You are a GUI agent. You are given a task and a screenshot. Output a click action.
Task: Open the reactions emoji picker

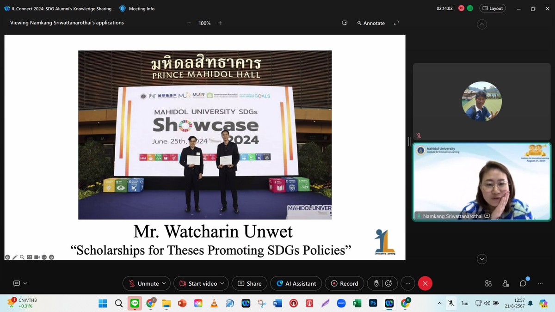click(388, 283)
